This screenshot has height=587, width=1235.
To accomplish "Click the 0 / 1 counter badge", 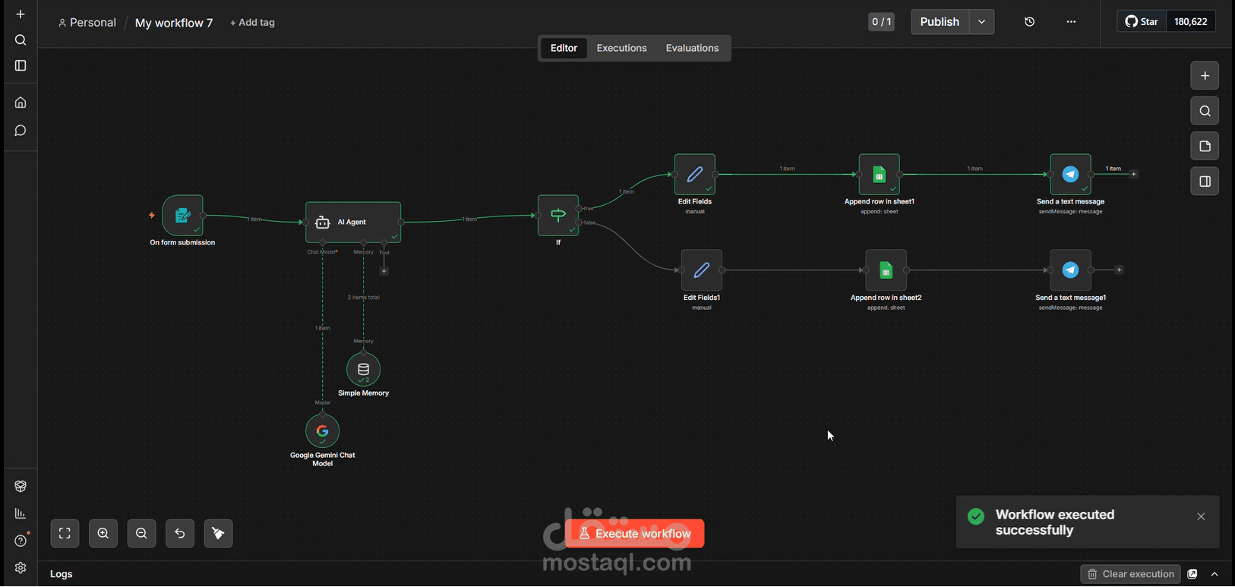I will (881, 22).
